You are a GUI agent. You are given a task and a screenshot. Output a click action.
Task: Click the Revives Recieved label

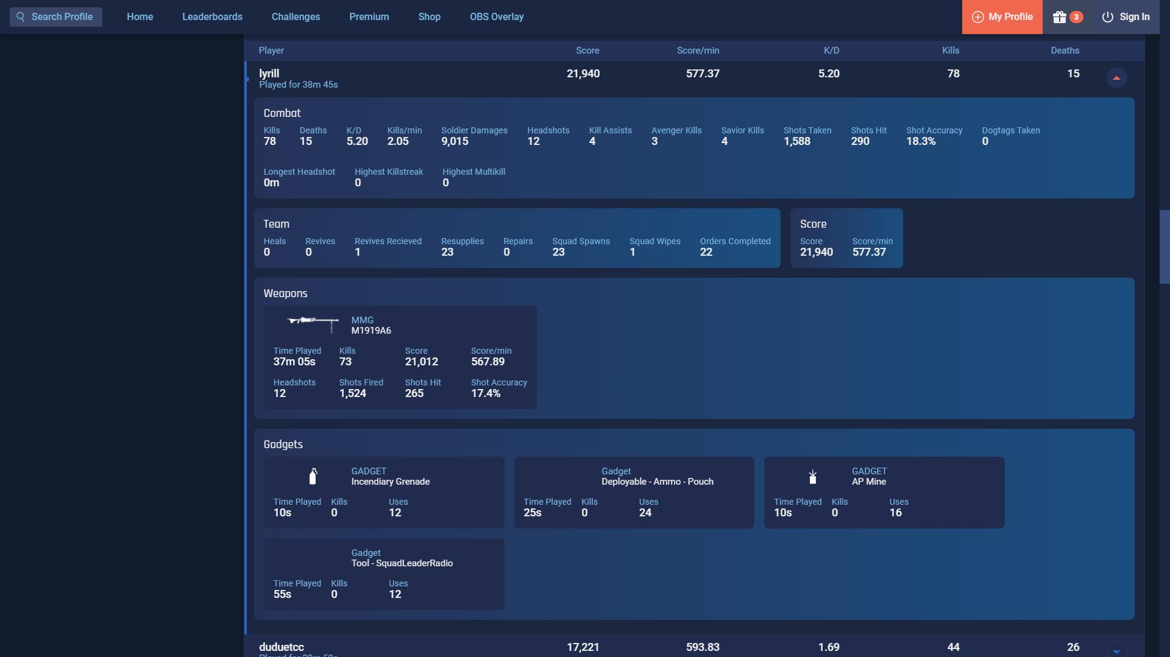(x=388, y=241)
